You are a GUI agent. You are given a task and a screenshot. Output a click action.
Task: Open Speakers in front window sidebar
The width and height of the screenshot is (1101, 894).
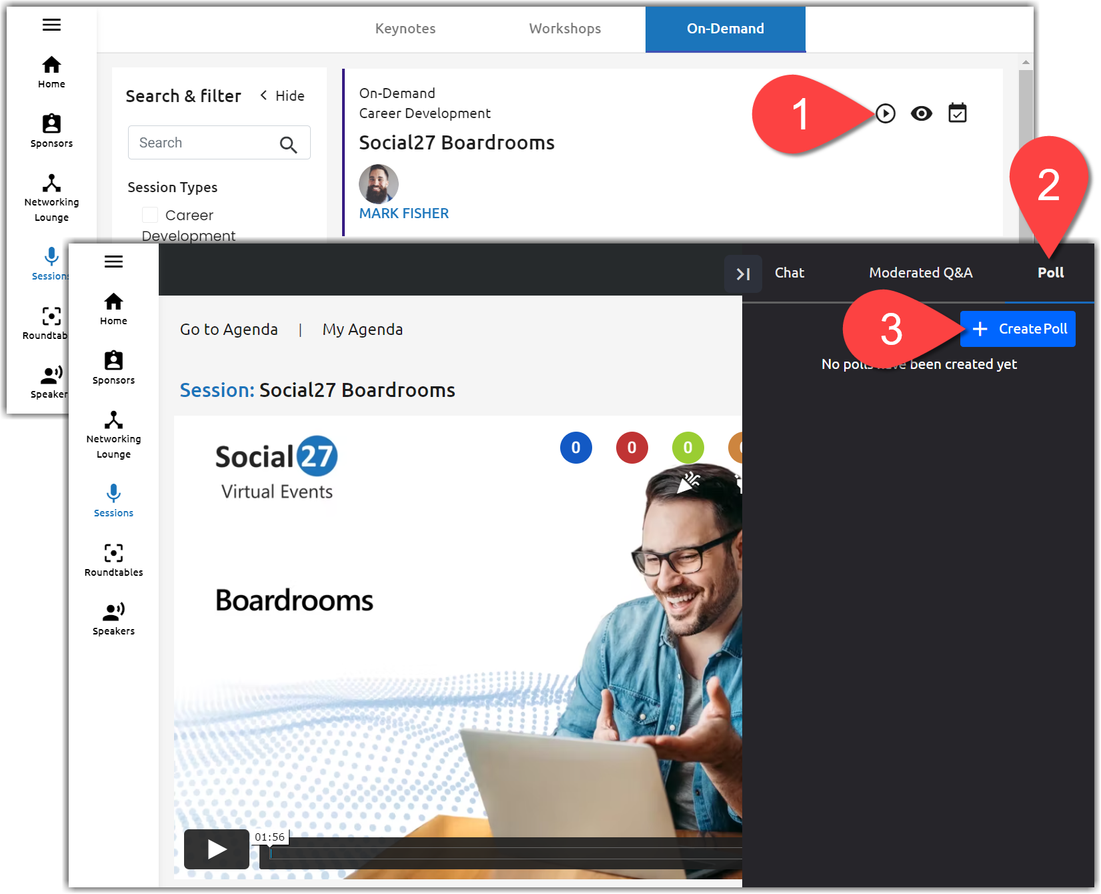click(x=113, y=618)
